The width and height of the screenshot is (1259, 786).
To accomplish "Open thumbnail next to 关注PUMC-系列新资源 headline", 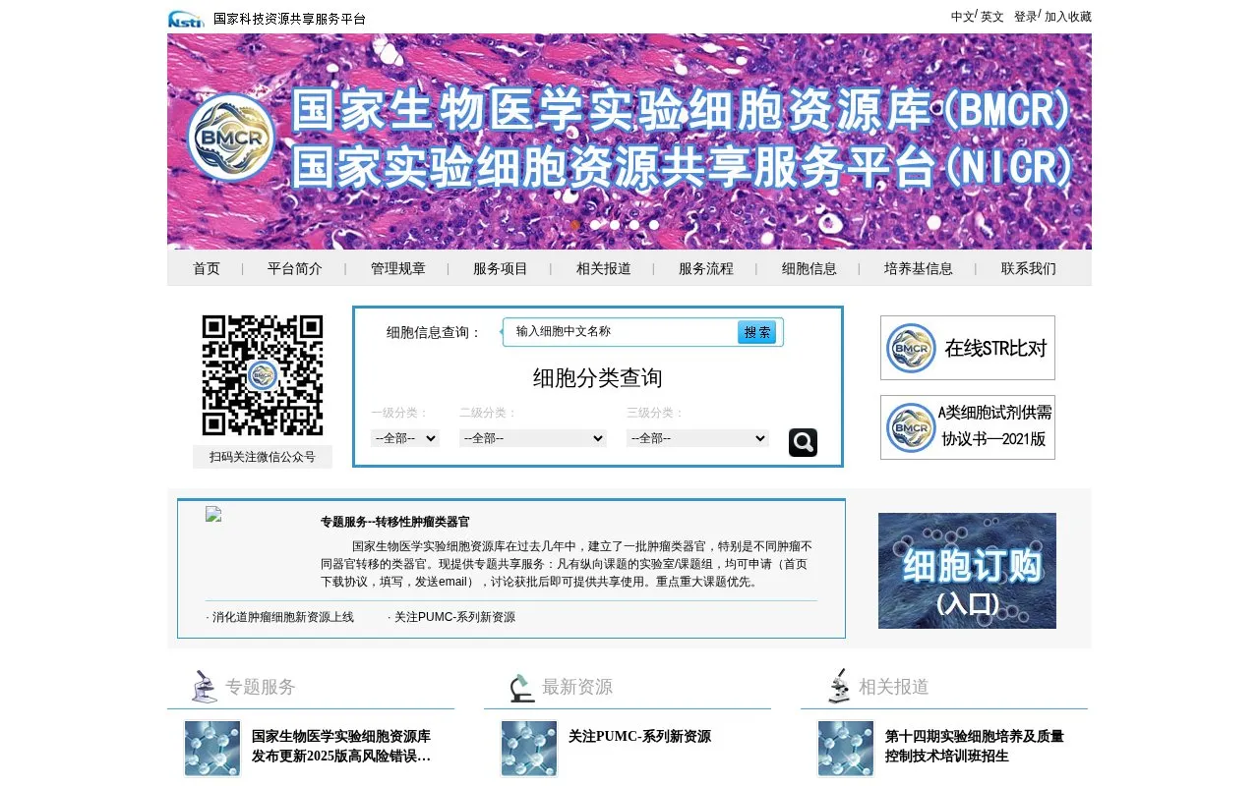I will [x=529, y=749].
